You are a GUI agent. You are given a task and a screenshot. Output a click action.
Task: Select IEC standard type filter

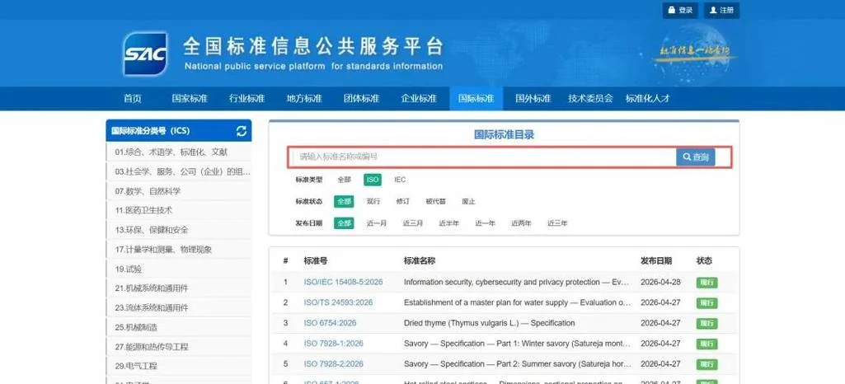(x=400, y=180)
